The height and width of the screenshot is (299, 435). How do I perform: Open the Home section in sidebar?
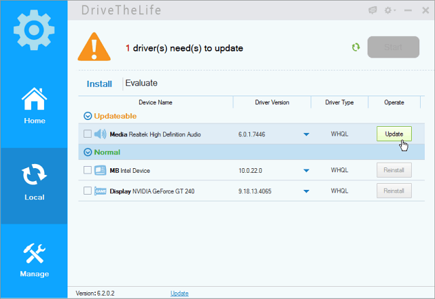(34, 106)
